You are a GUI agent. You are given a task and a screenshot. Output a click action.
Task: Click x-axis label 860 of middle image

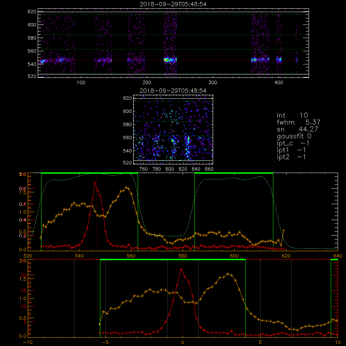pos(209,169)
